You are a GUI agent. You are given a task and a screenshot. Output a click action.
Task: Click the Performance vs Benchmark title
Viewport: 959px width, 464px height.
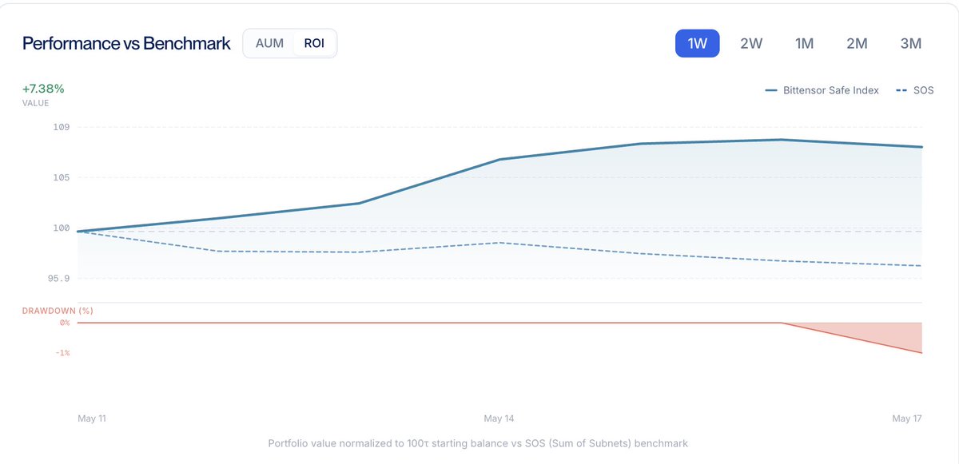click(126, 43)
